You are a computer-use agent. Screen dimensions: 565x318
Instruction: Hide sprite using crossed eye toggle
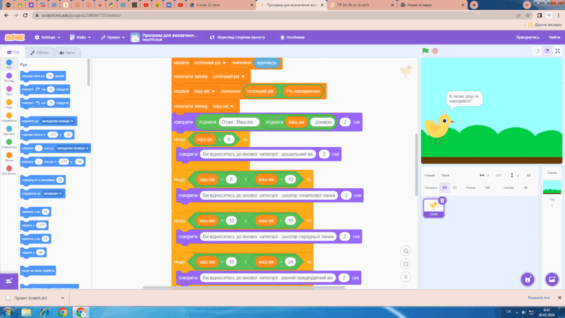(455, 188)
